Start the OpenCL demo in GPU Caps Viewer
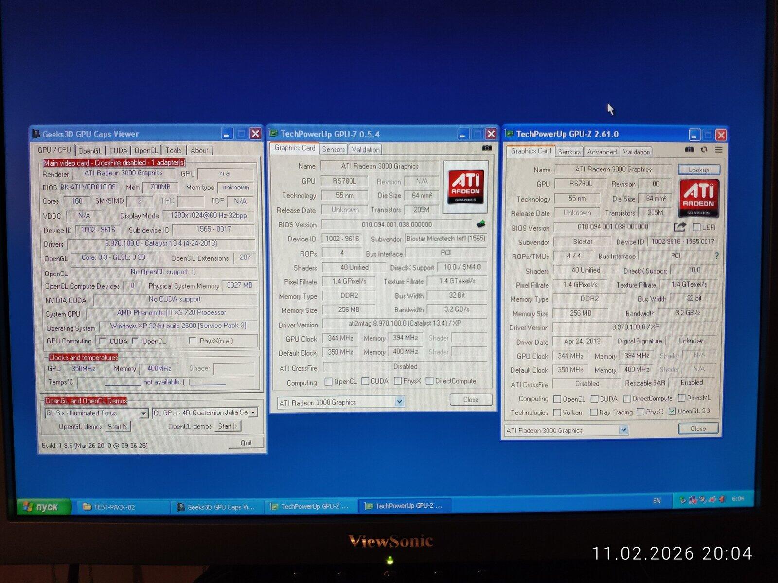The width and height of the screenshot is (778, 583). [x=227, y=426]
